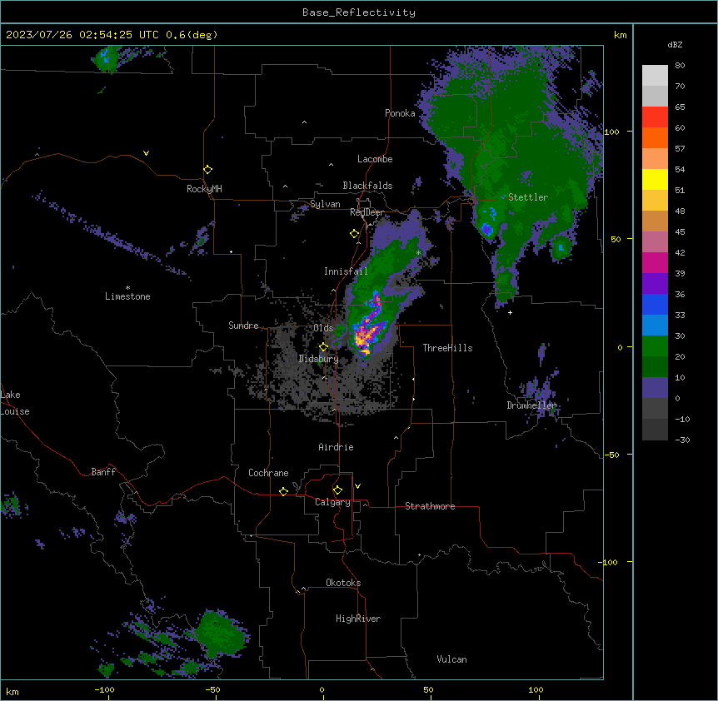Click the Innisfail city label
This screenshot has height=701, width=718.
(x=346, y=271)
